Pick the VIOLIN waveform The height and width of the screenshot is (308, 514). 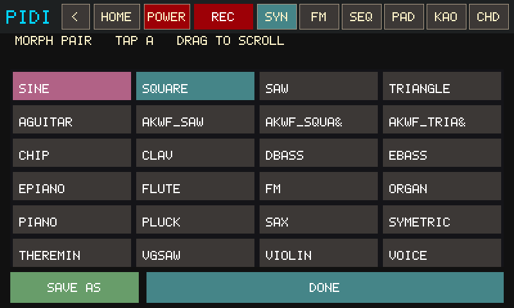(319, 253)
